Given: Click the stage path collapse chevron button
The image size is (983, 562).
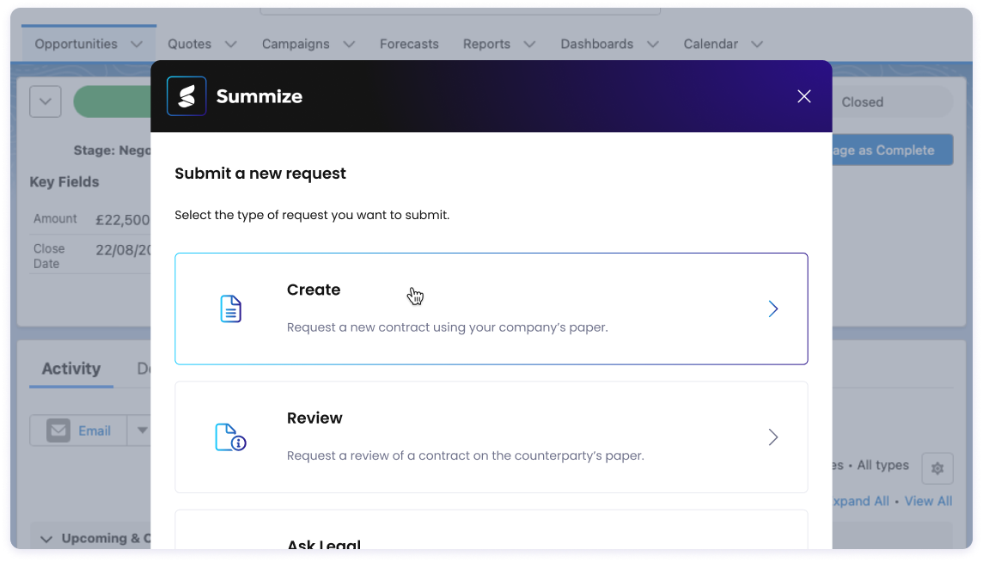Looking at the screenshot, I should point(46,101).
